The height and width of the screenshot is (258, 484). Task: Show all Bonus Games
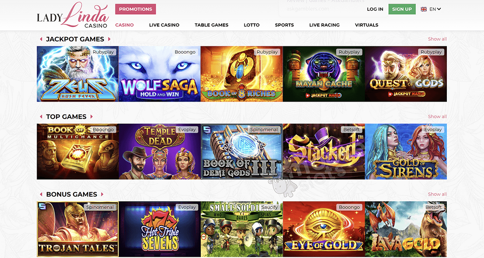coord(437,194)
